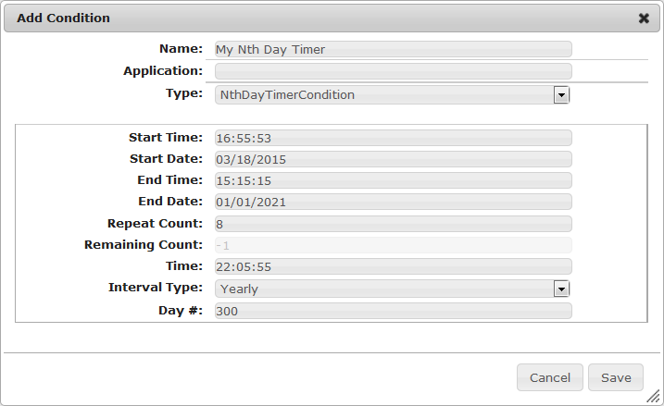Close the Add Condition dialog
Image resolution: width=664 pixels, height=406 pixels.
[x=644, y=18]
